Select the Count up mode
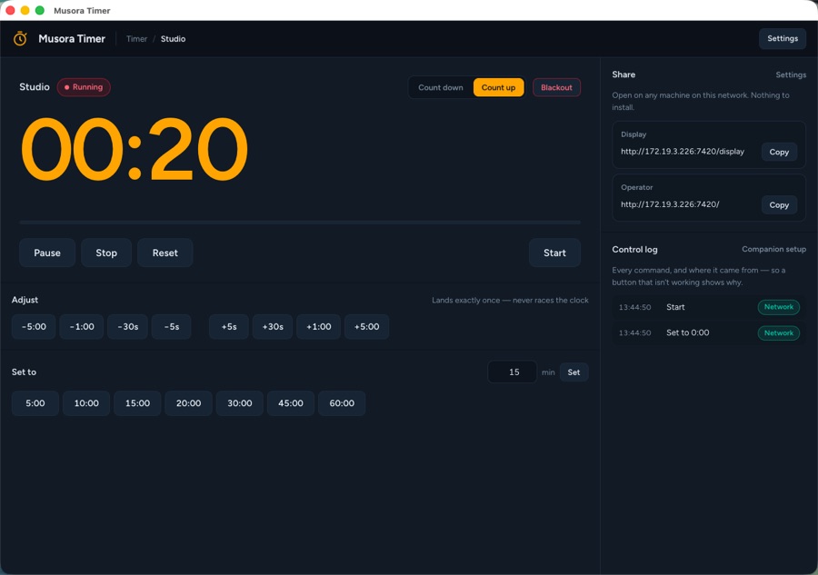The width and height of the screenshot is (818, 575). 498,87
